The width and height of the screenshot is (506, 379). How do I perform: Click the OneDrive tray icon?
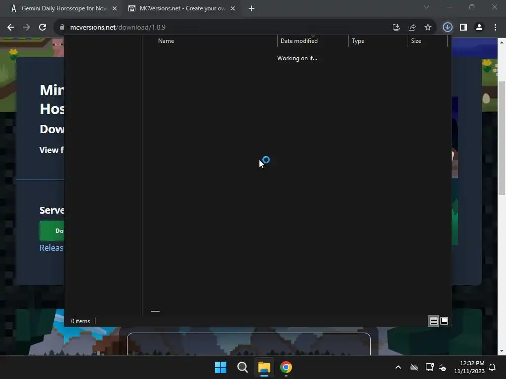click(x=414, y=367)
